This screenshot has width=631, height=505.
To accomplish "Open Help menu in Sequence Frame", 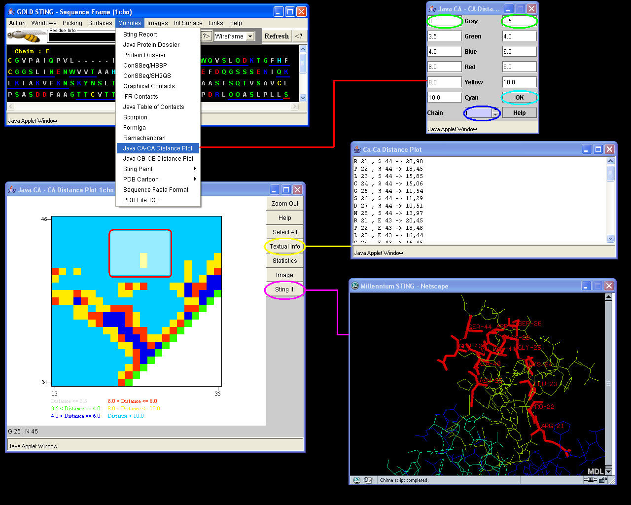I will tap(236, 23).
